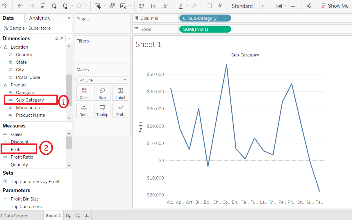The width and height of the screenshot is (352, 220).
Task: Select the Postal Code field
Action: tap(28, 77)
